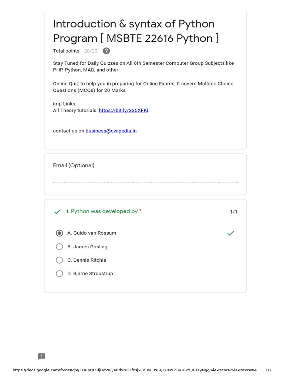Screen dimensions: 284x379
Task: Click the green checkmark beside question 1 title
Action: point(57,212)
